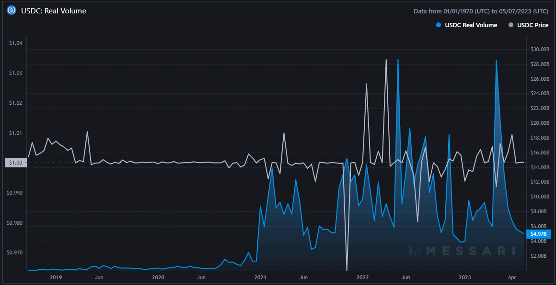Click the Jun label between 2019 and 2020

(99, 277)
